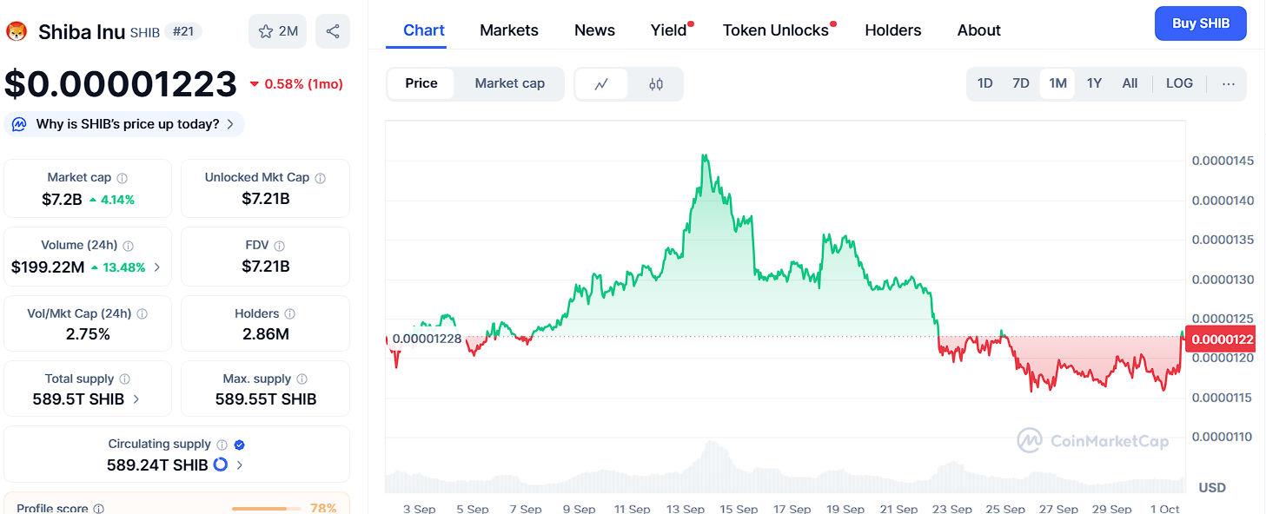
Task: Click the Market cap info icon
Action: (x=123, y=178)
